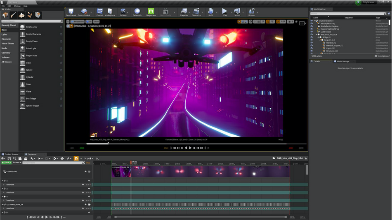Click Sequencer render movie clapperboard icon
Image resolution: width=392 pixels, height=220 pixels.
(x=26, y=158)
